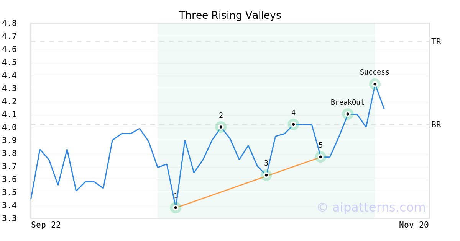This screenshot has height=241, width=460.
Task: Click the 3.3 y-axis label
Action: [x=9, y=218]
